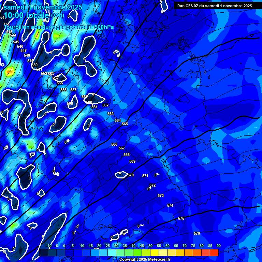Viewport: 262px width, 262px height.
Task: Click the green 40 legend color box
Action: pos(129,253)
